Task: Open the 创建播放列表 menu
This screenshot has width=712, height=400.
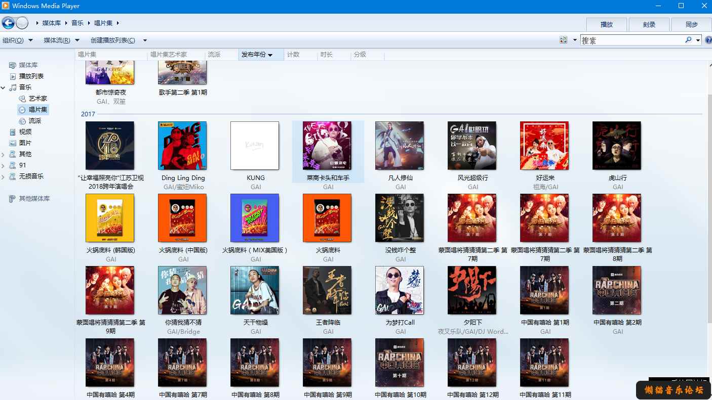Action: pyautogui.click(x=113, y=40)
